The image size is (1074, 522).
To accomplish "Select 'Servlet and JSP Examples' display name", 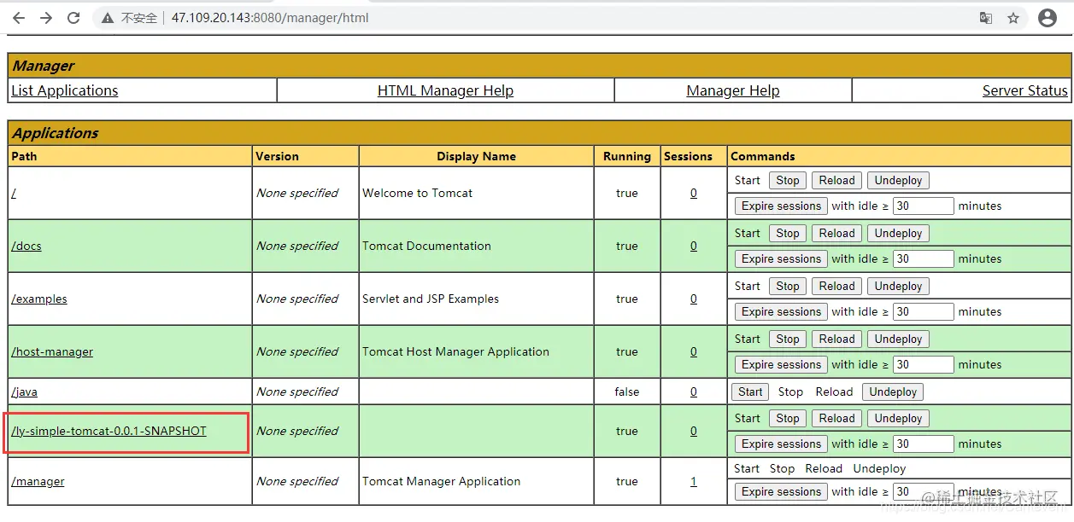I will [431, 299].
